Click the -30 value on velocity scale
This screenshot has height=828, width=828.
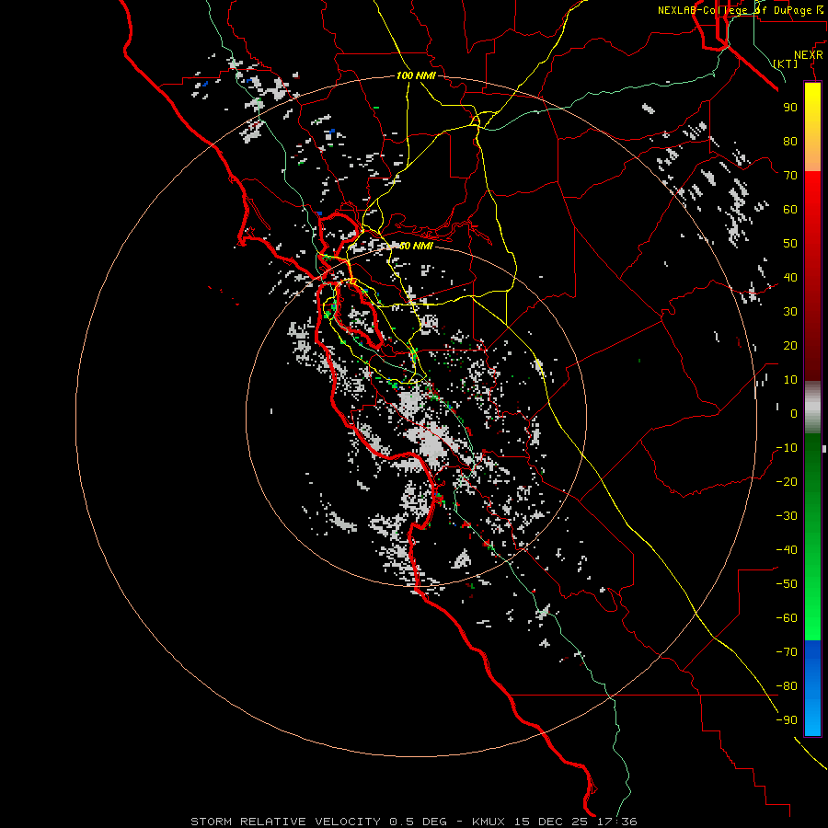(x=787, y=516)
